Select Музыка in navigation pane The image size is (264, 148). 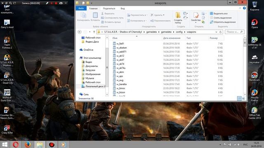click(88, 78)
